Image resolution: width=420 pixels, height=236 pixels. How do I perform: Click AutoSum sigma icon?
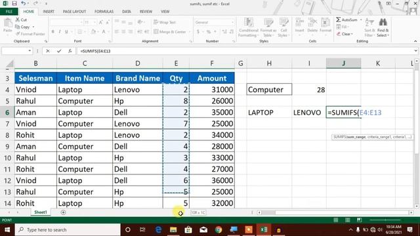point(339,20)
